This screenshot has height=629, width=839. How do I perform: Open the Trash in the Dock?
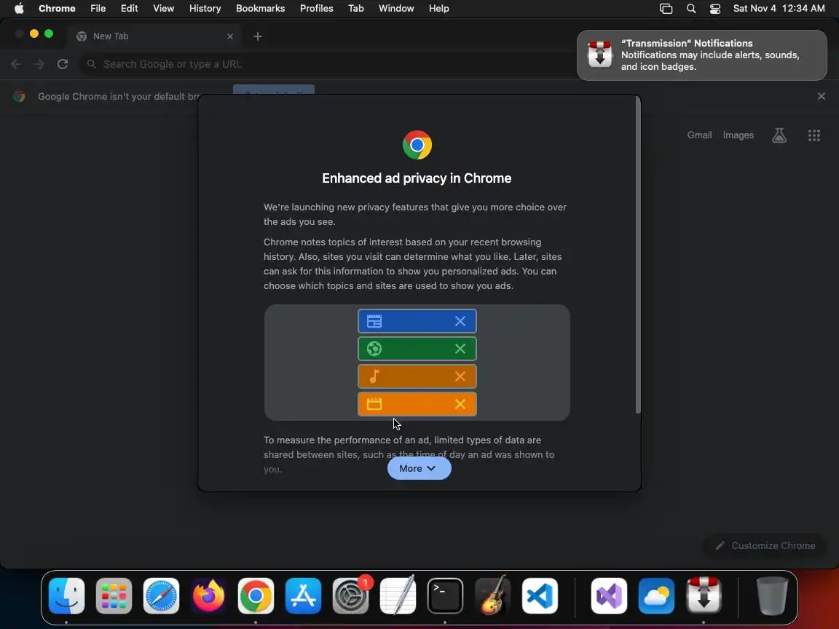click(x=772, y=596)
